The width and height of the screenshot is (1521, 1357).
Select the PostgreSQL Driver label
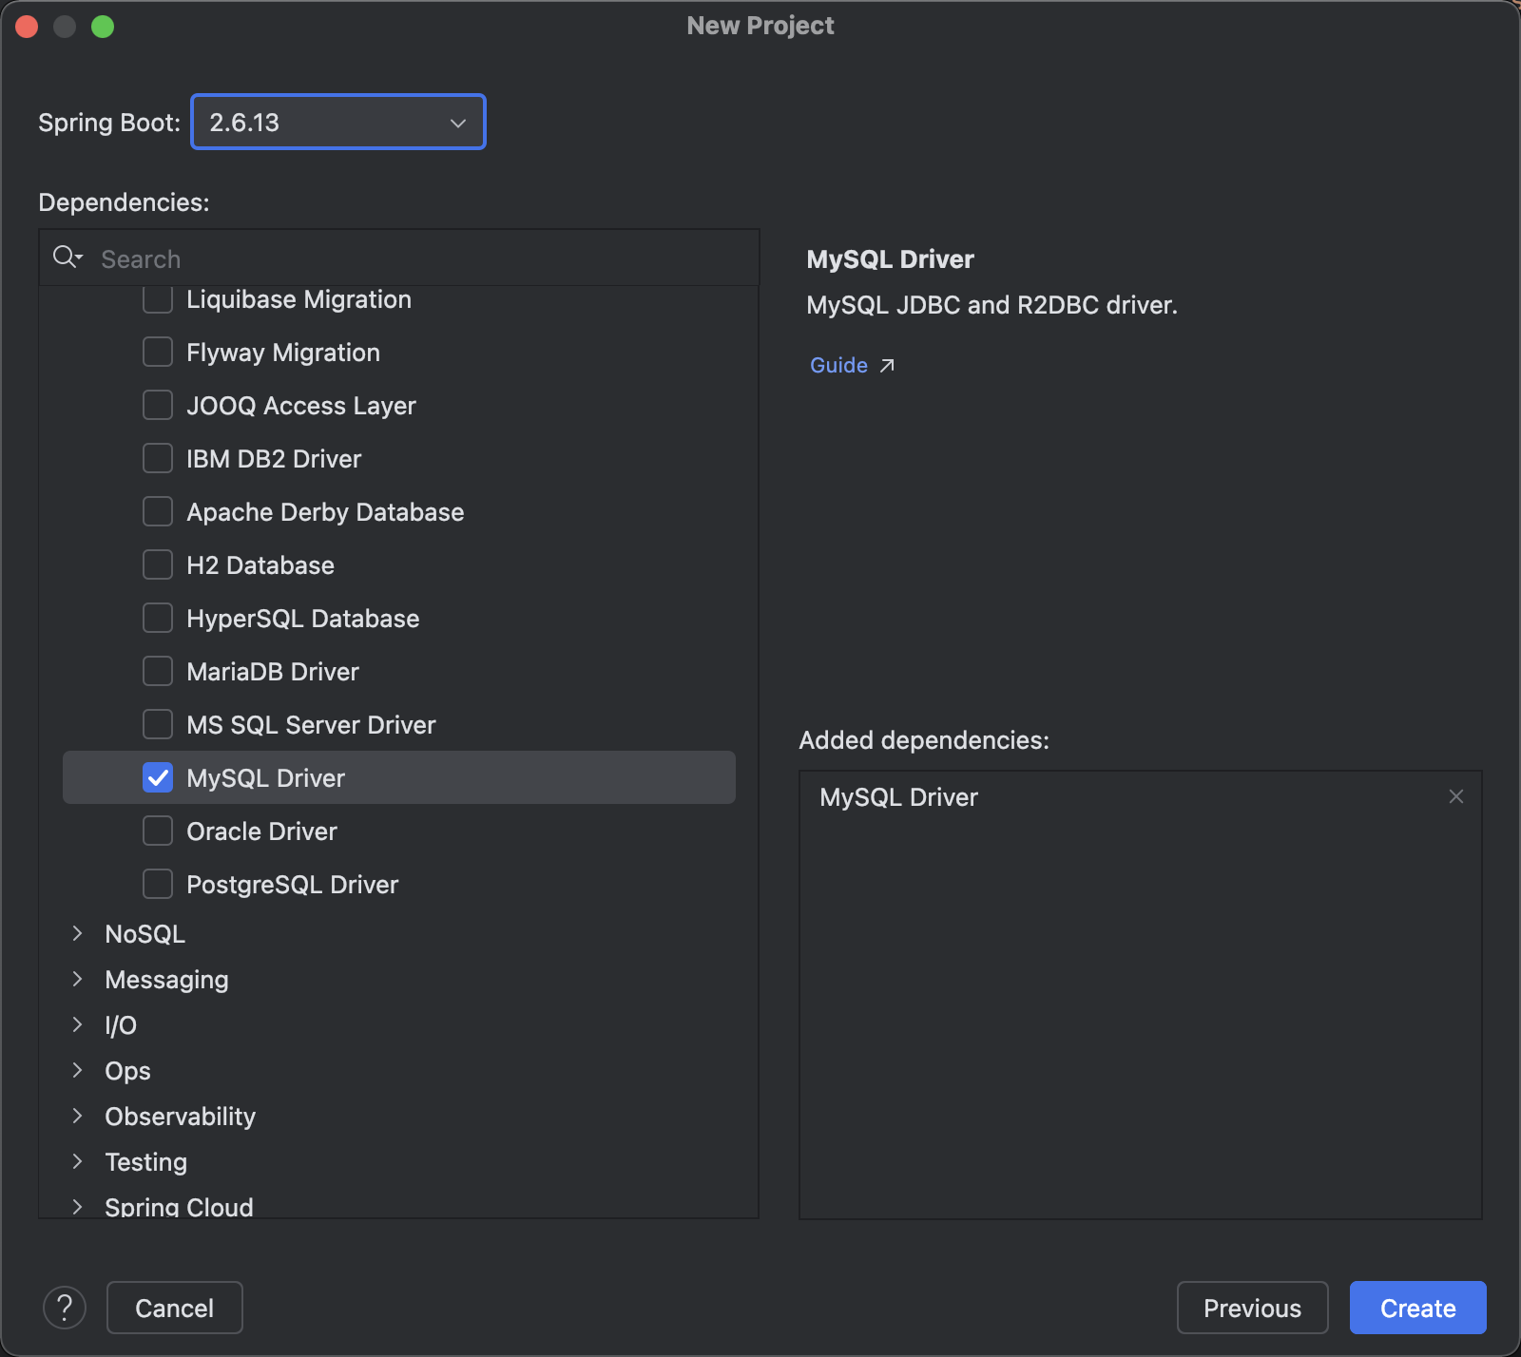[x=293, y=885]
